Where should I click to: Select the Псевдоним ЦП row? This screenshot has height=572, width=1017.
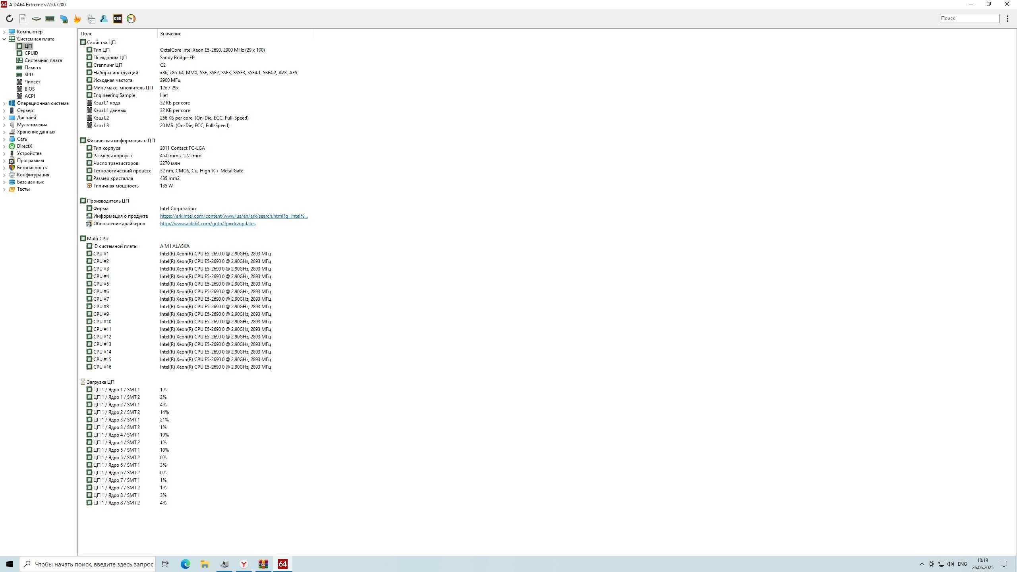coord(195,58)
